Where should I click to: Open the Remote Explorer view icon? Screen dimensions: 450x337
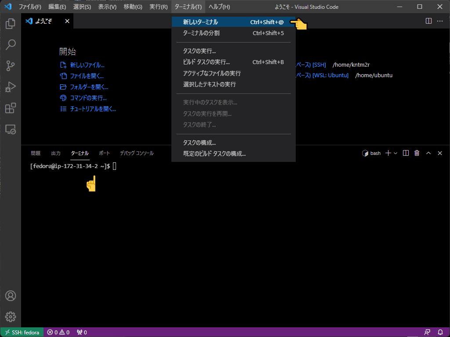(11, 129)
